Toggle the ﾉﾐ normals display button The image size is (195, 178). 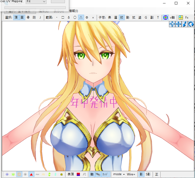pyautogui.click(x=84, y=174)
